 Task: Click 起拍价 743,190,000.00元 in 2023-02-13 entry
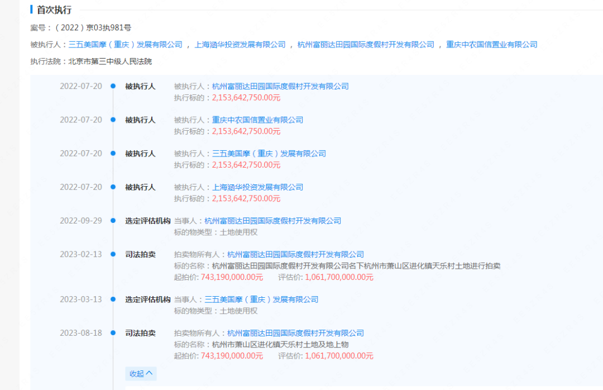click(x=232, y=277)
